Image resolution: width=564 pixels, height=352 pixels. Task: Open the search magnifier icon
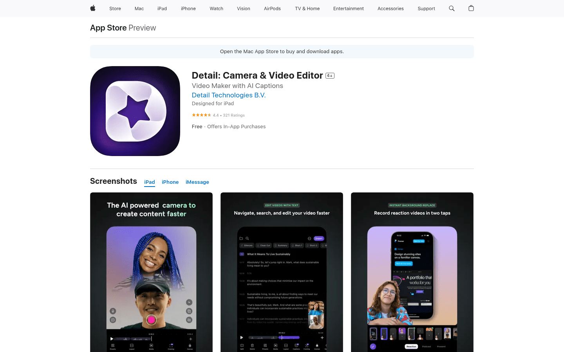[452, 8]
